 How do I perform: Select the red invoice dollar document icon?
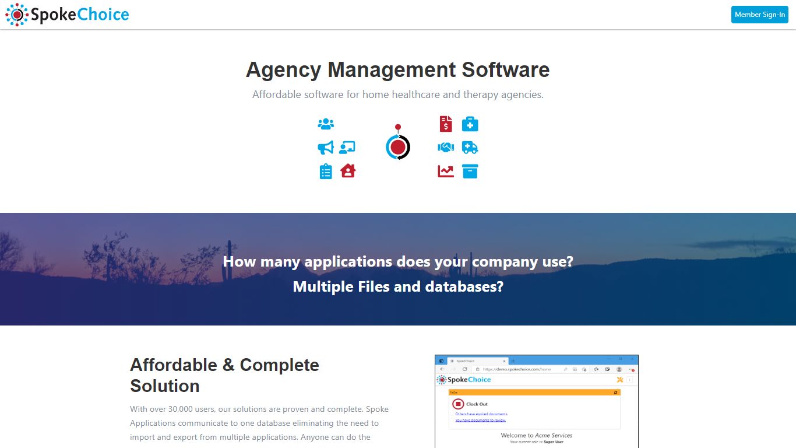pos(446,124)
